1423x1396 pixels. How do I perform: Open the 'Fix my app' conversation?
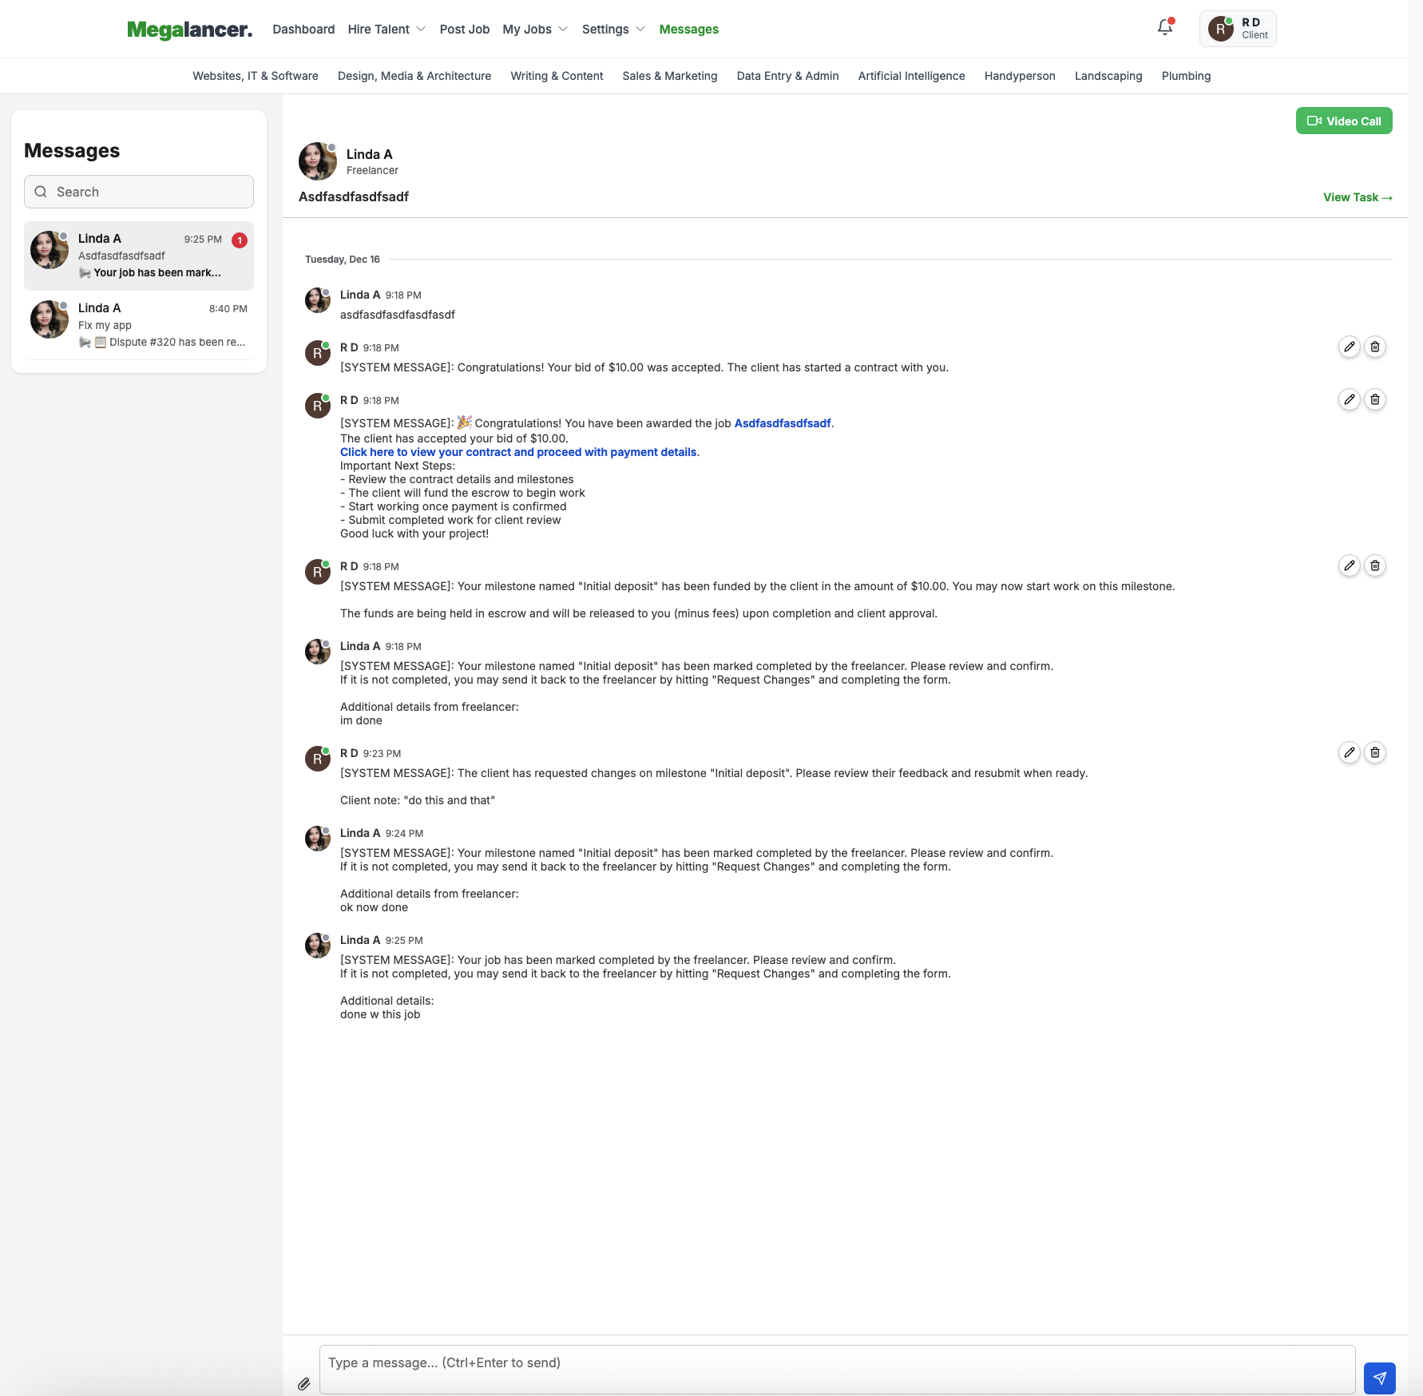coord(139,325)
